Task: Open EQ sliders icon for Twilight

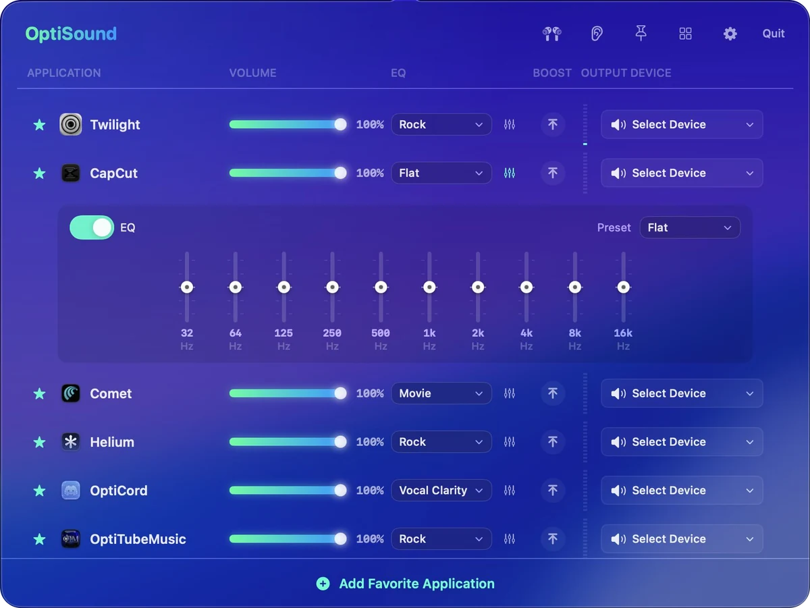Action: (x=510, y=125)
